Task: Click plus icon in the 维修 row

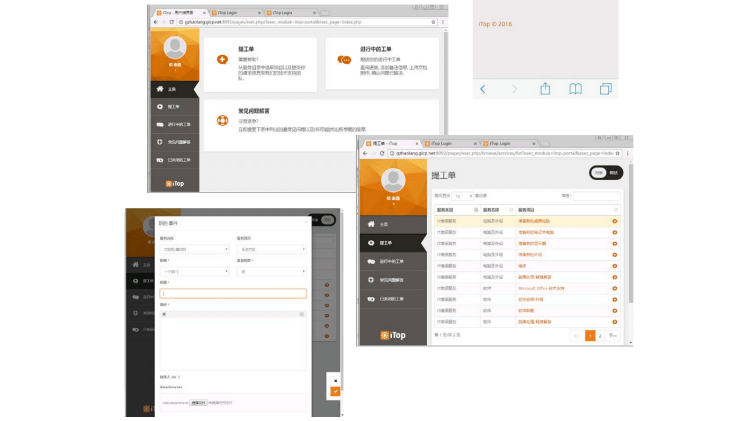Action: [614, 266]
